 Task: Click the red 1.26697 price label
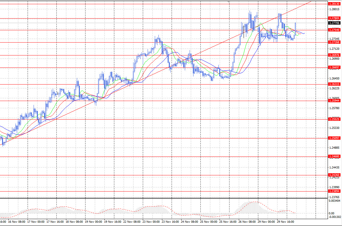(x=334, y=67)
